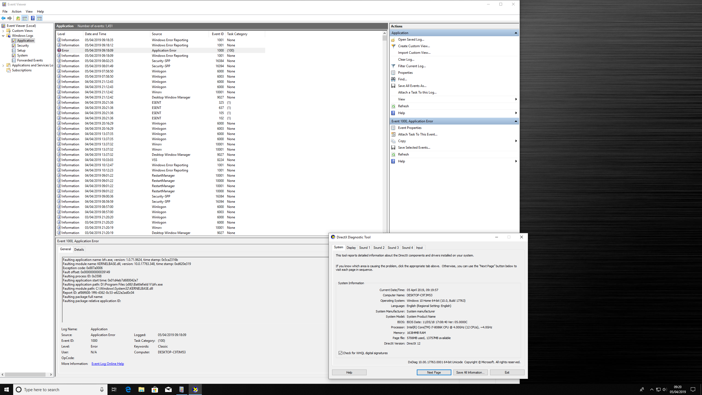Screen dimensions: 702x395
Task: Open Microsoft Store from the taskbar
Action: coord(155,390)
